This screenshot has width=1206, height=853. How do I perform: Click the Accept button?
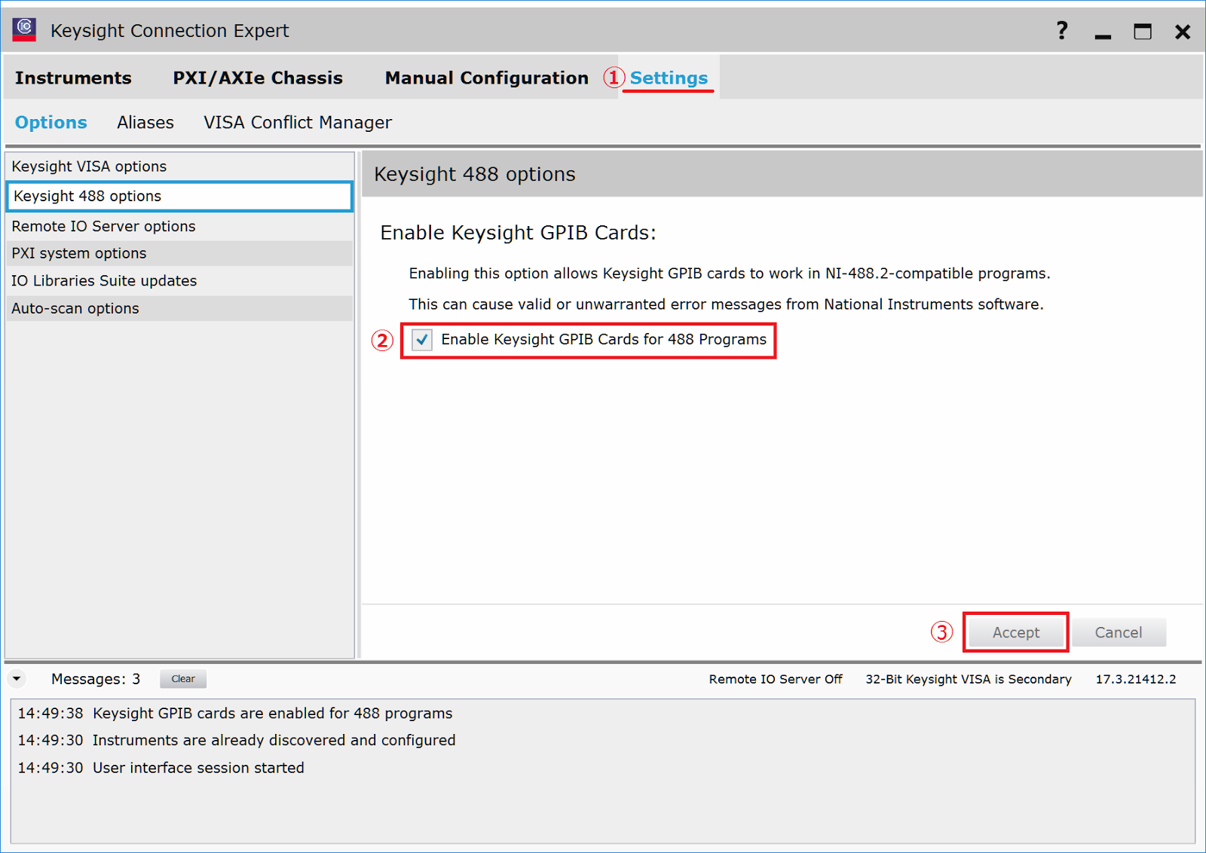coord(1015,632)
